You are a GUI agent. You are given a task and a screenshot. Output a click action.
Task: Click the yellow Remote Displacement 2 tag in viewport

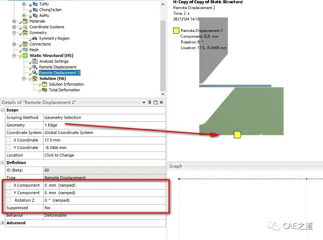point(237,135)
